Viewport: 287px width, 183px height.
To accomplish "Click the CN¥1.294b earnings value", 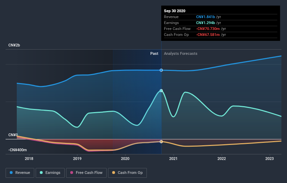I will coord(205,23).
